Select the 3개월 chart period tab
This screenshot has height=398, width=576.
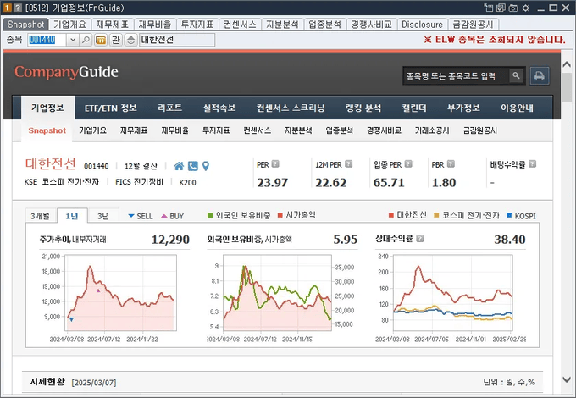[40, 216]
